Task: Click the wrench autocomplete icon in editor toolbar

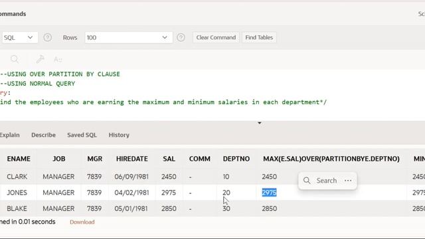Action: click(x=40, y=59)
